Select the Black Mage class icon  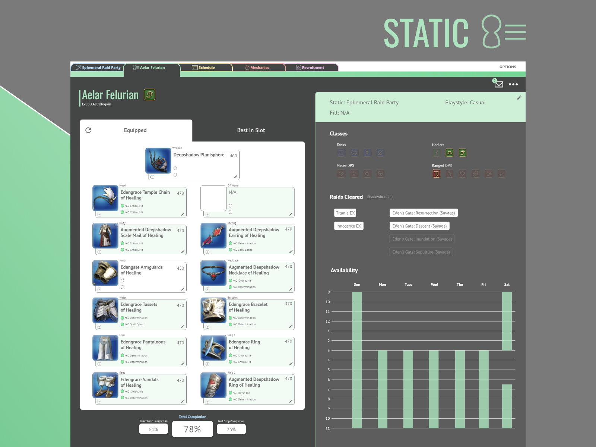pos(476,174)
